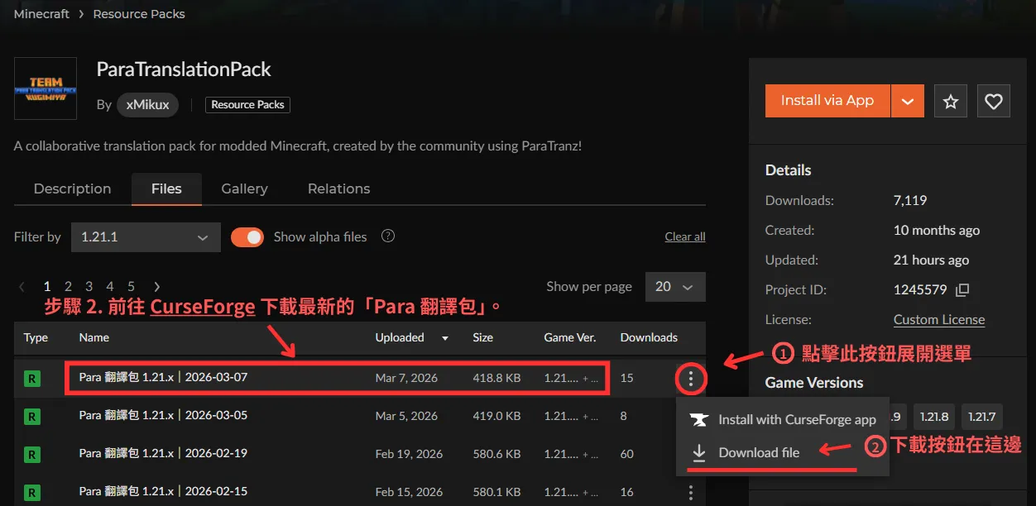Open the Show per page dropdown
Viewport: 1036px width, 506px height.
[x=674, y=287]
